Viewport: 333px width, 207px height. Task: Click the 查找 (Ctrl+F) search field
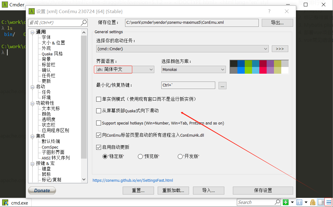tap(58, 23)
